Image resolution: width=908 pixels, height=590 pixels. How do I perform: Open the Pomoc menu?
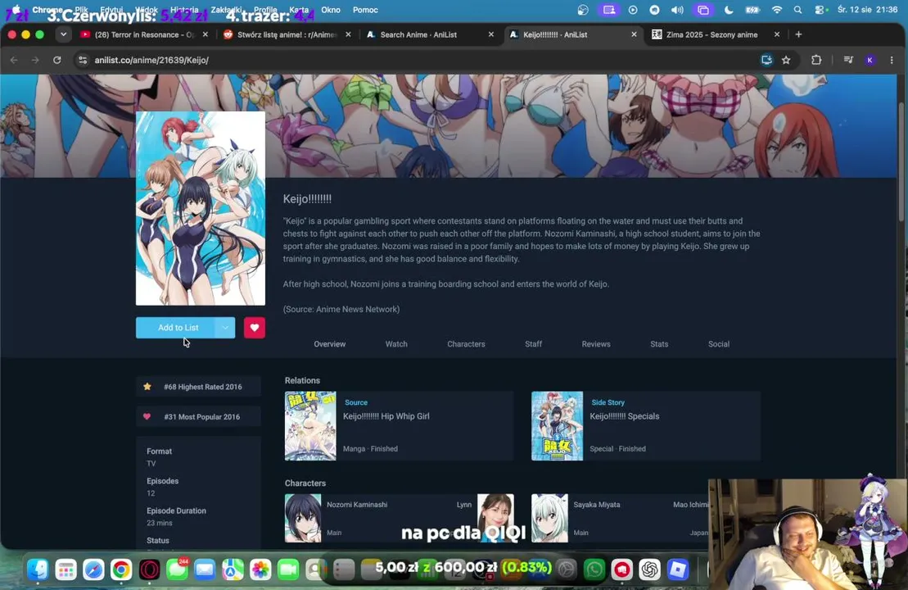coord(365,10)
